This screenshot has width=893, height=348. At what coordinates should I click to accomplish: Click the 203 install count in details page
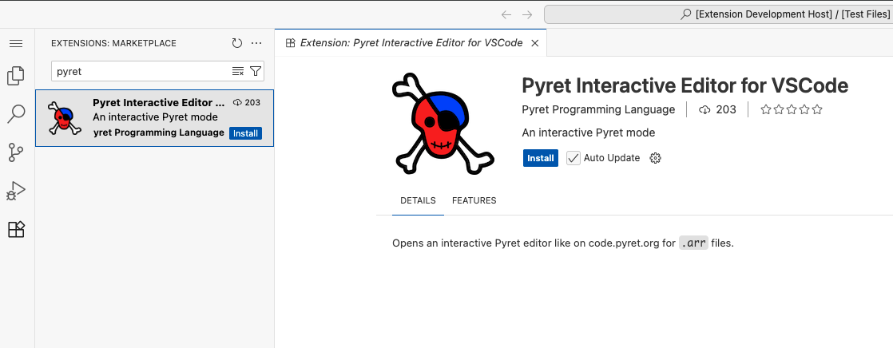tap(717, 109)
